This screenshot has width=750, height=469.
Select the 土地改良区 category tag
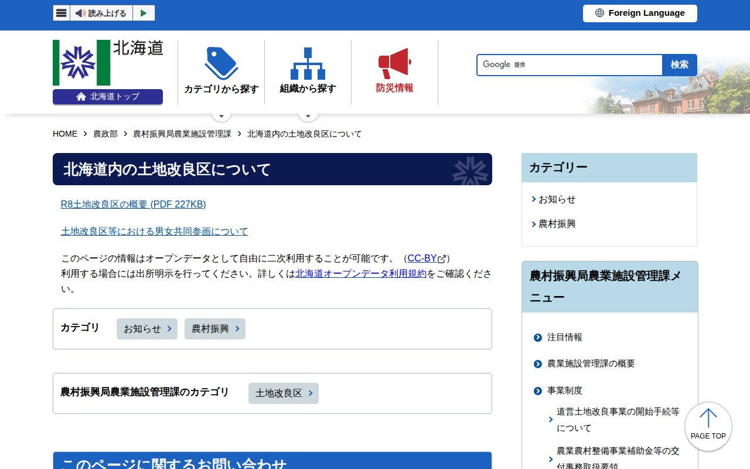[284, 393]
